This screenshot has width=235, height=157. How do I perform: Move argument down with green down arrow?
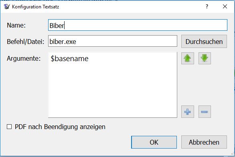pyautogui.click(x=205, y=58)
